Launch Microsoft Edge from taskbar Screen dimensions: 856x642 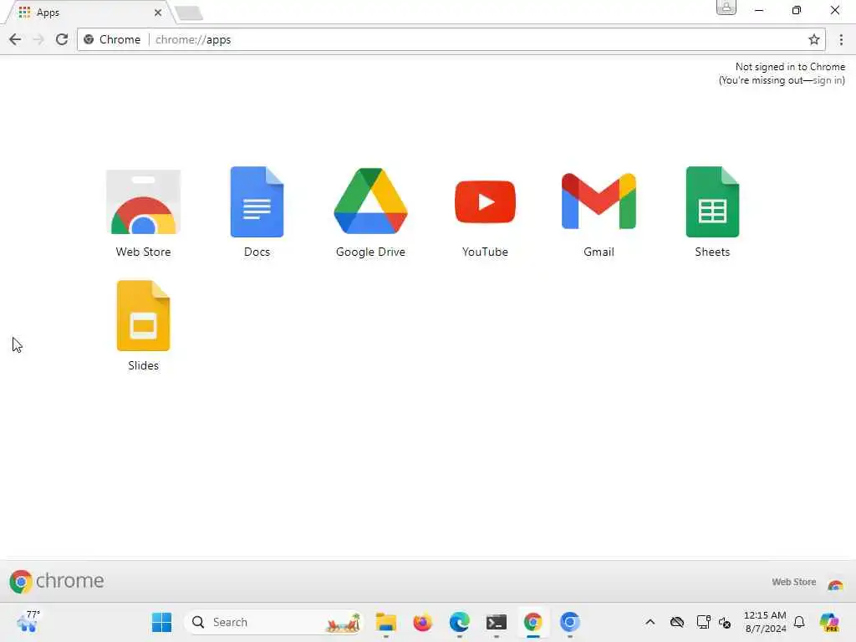[x=460, y=622]
